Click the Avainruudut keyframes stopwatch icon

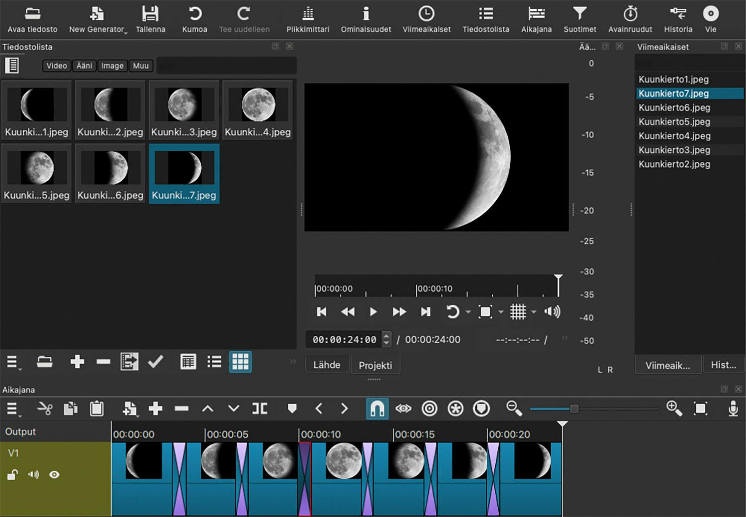pos(630,14)
